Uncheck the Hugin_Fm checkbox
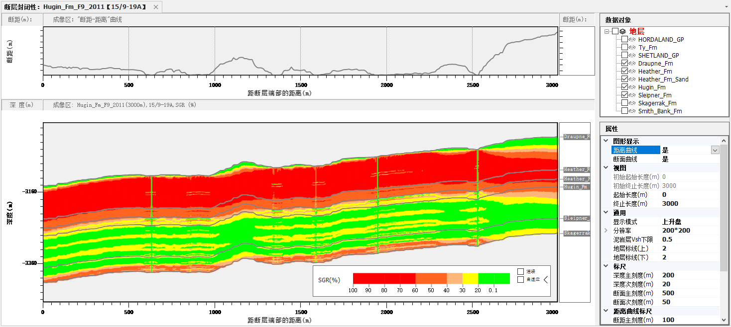The height and width of the screenshot is (327, 731). tap(624, 87)
